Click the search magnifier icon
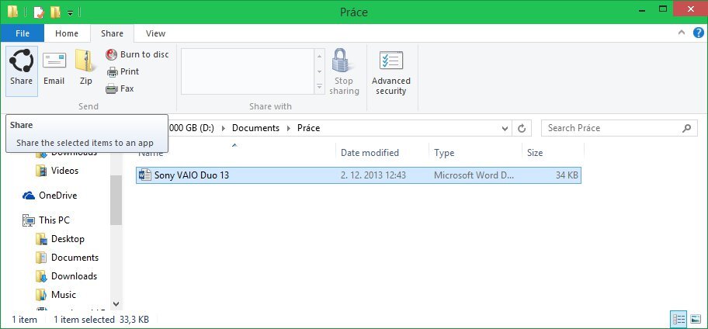This screenshot has width=708, height=329. click(687, 128)
